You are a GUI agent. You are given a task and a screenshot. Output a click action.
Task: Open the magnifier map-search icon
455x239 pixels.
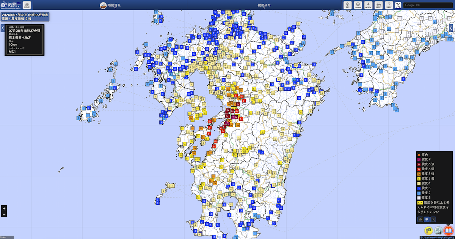(439, 230)
